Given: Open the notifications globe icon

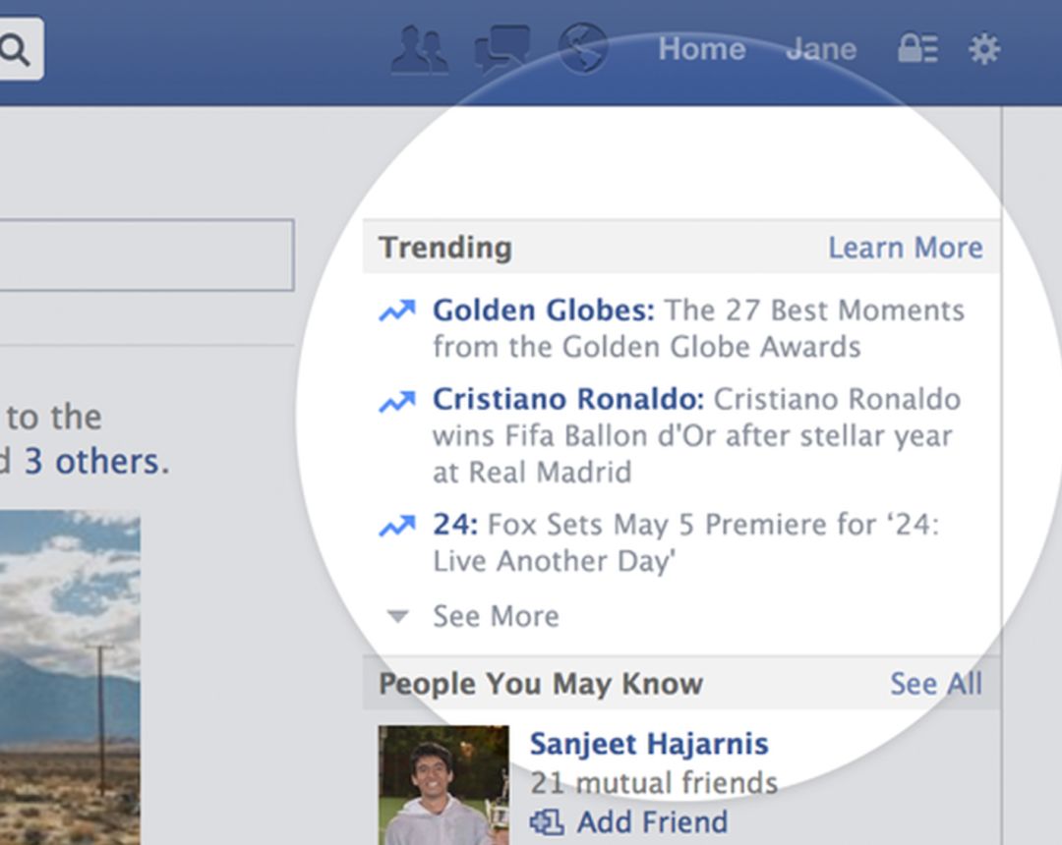Looking at the screenshot, I should click(x=582, y=49).
